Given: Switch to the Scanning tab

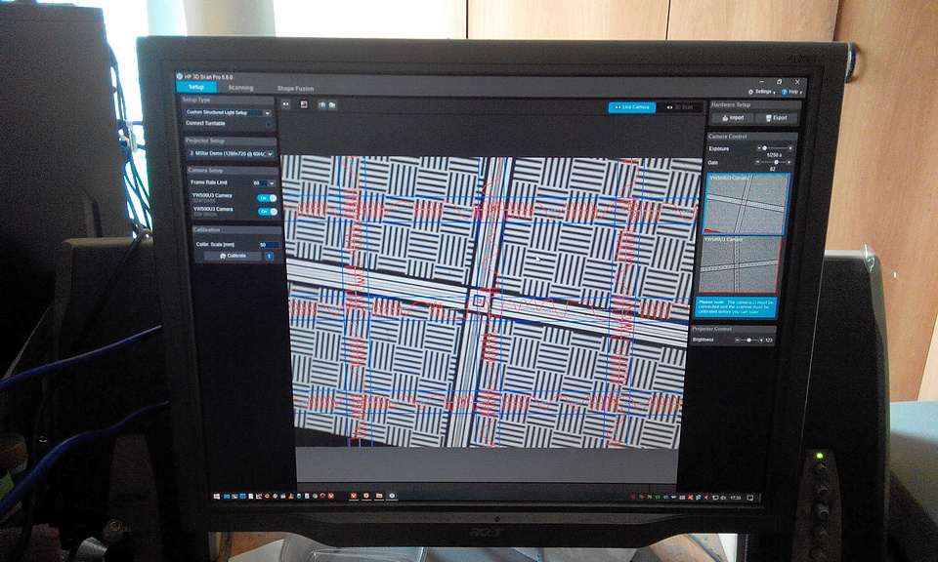Looking at the screenshot, I should pyautogui.click(x=240, y=88).
